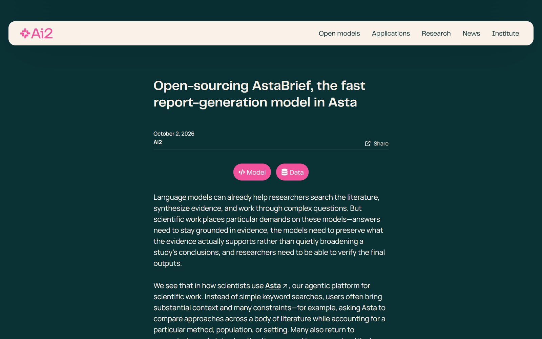
Task: Click the database icon on the Data button
Action: 285,172
